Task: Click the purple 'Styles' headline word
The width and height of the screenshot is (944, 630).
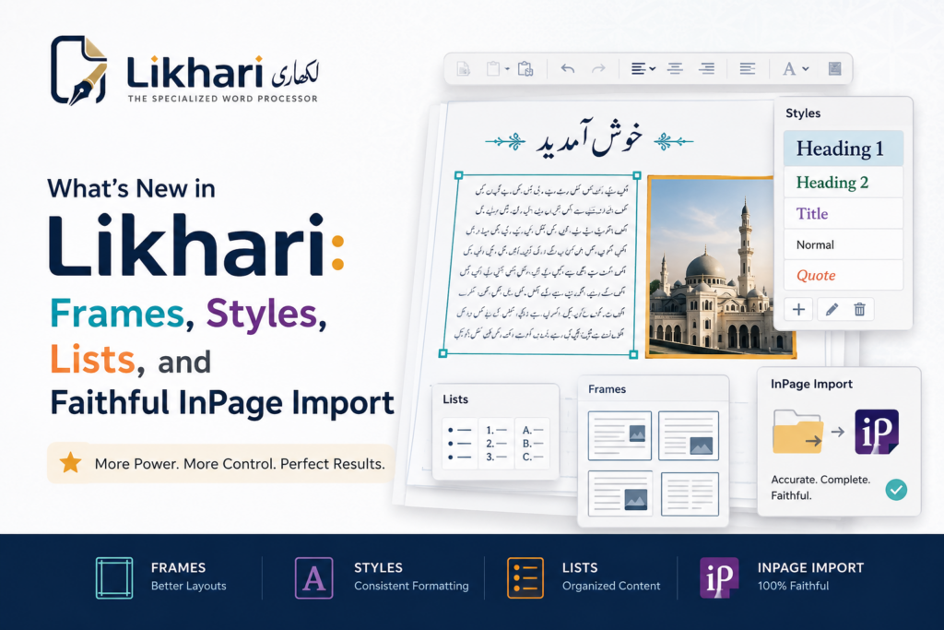Action: tap(262, 314)
